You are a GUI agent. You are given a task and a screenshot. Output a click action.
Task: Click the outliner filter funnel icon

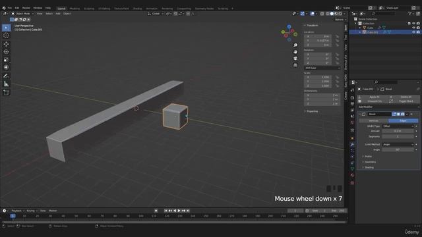[x=409, y=13]
